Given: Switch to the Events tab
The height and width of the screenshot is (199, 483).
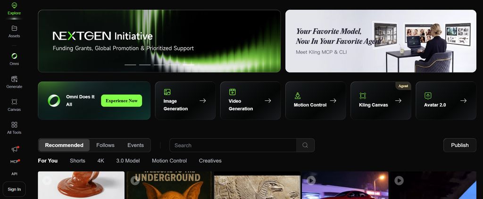Looking at the screenshot, I should (135, 145).
